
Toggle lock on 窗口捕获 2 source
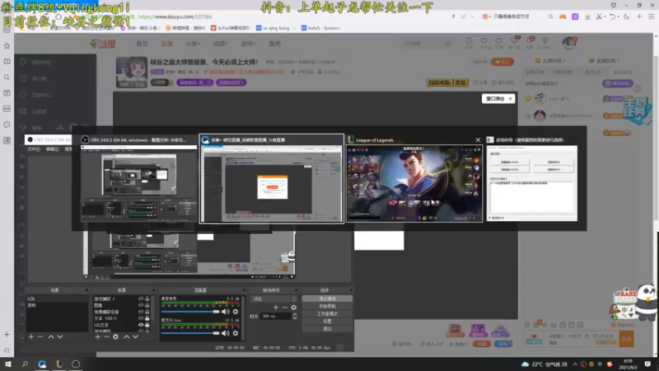147,298
